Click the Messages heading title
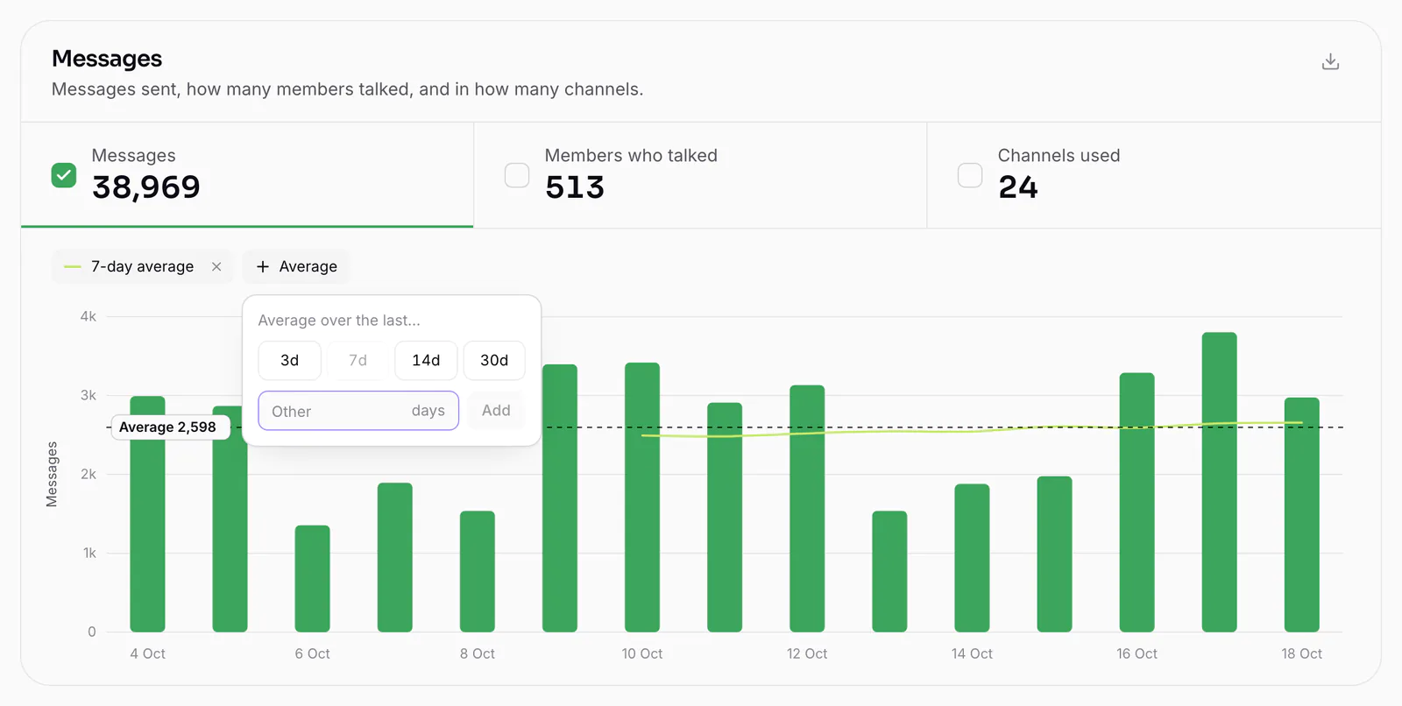The width and height of the screenshot is (1402, 706). pos(107,59)
